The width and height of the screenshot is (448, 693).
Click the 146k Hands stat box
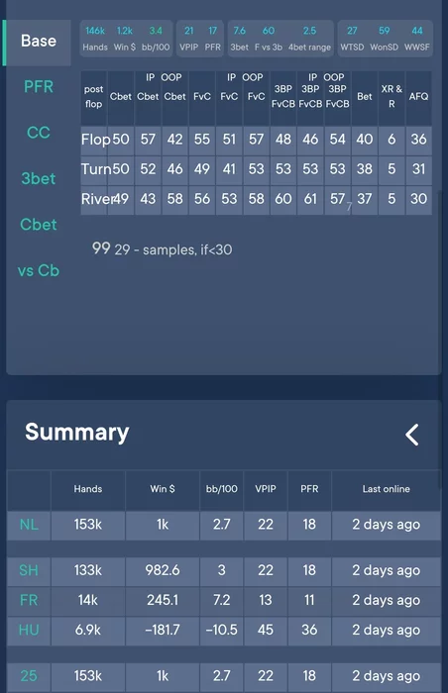[95, 39]
